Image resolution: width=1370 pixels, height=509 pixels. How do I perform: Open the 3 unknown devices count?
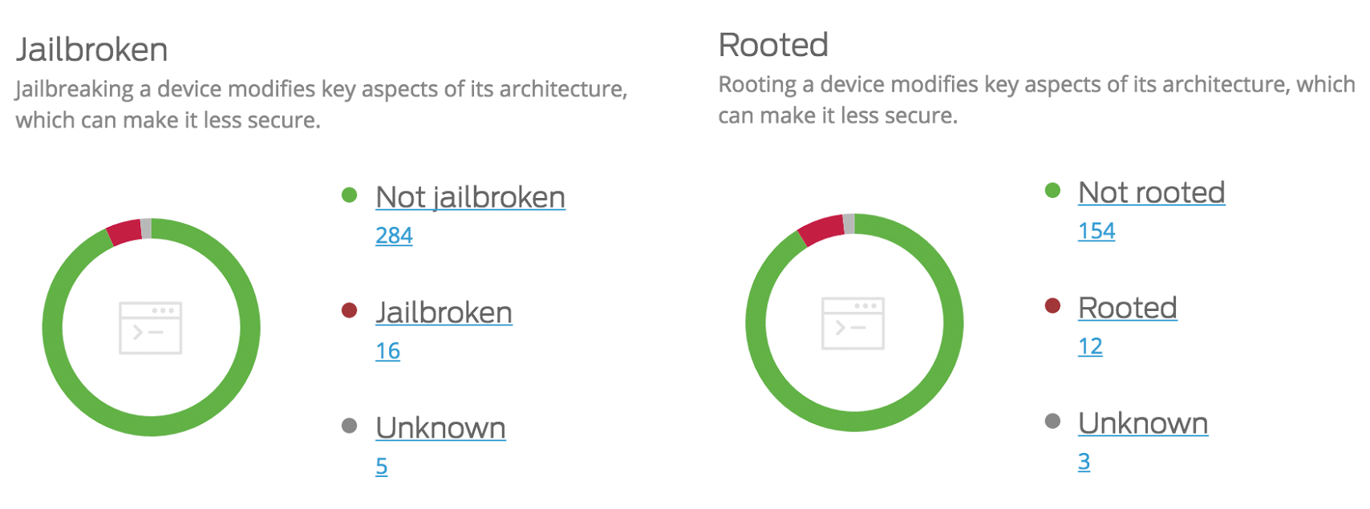1084,462
